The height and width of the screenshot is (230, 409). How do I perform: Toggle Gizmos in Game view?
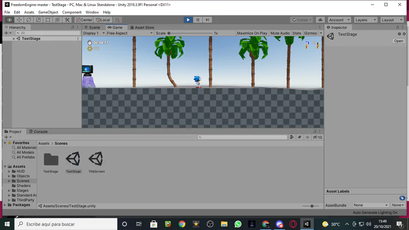(310, 33)
